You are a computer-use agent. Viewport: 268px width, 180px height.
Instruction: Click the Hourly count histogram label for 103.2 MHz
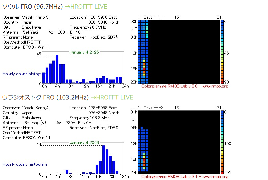(25, 164)
